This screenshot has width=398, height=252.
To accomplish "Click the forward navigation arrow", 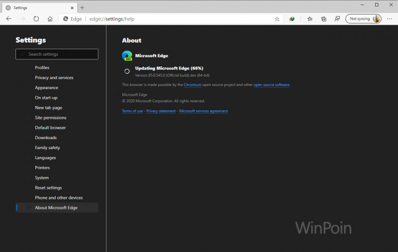I will (x=22, y=19).
